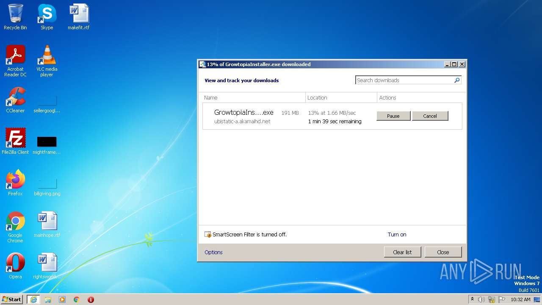Click the red Opera taskbar icon
542x305 pixels.
(91, 299)
